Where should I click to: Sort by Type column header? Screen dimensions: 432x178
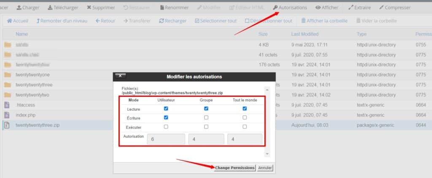[x=362, y=34]
